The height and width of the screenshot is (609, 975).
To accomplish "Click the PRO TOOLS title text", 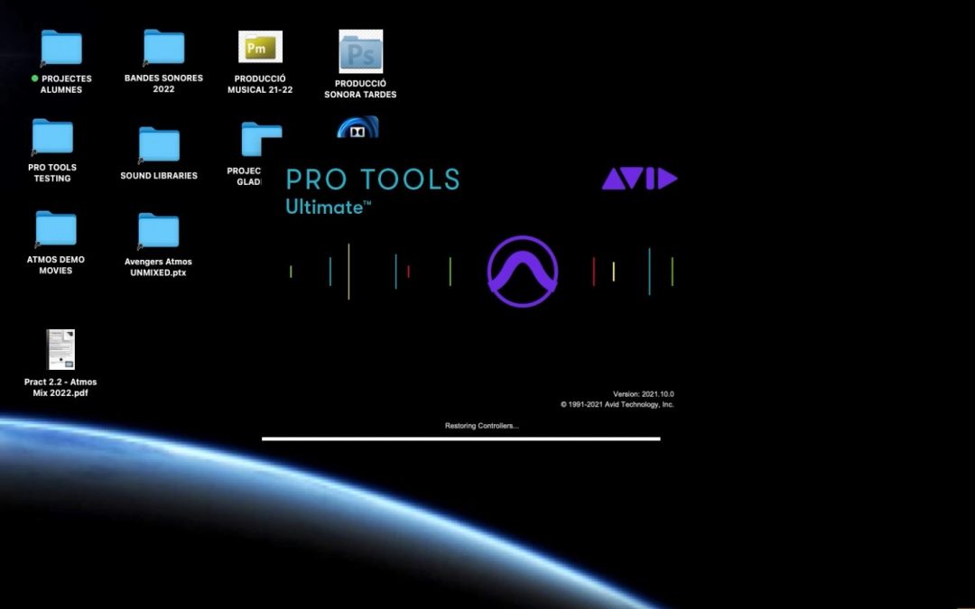I will pyautogui.click(x=373, y=179).
